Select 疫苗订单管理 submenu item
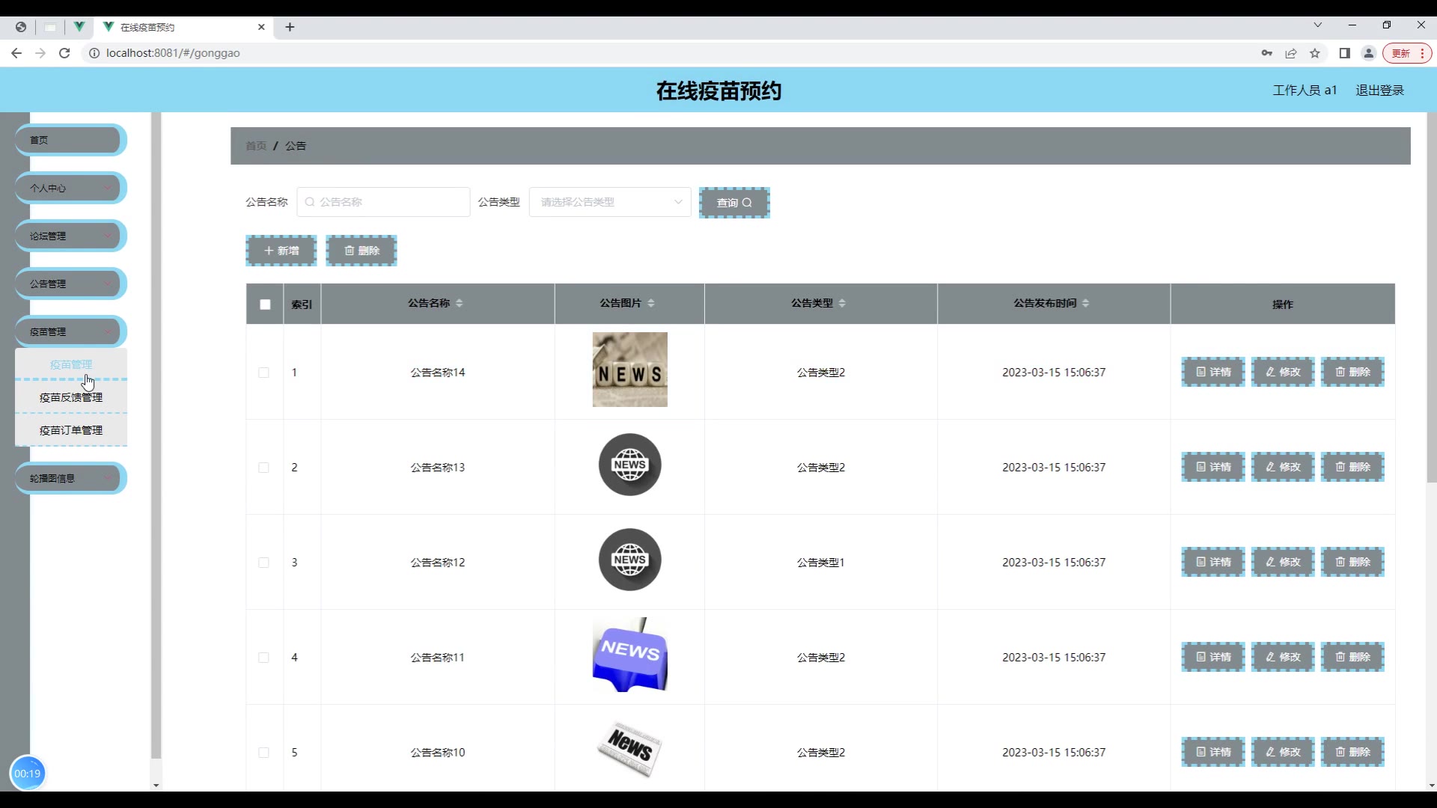 point(71,430)
